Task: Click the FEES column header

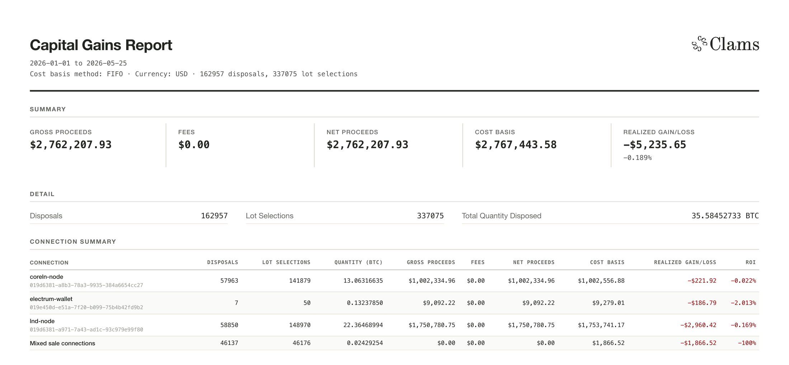Action: coord(478,262)
